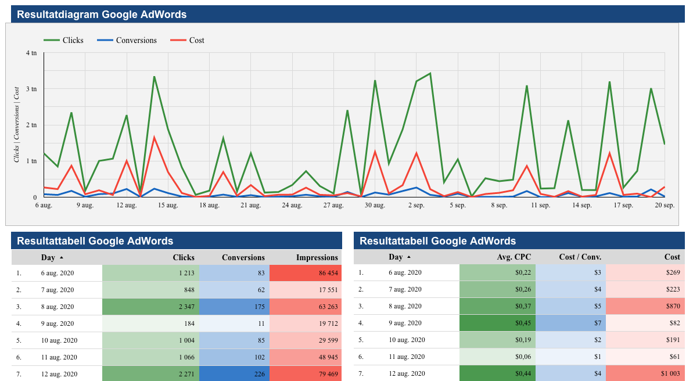Click sort arrow beside Day in Impressions table
The width and height of the screenshot is (693, 381).
pyautogui.click(x=62, y=257)
